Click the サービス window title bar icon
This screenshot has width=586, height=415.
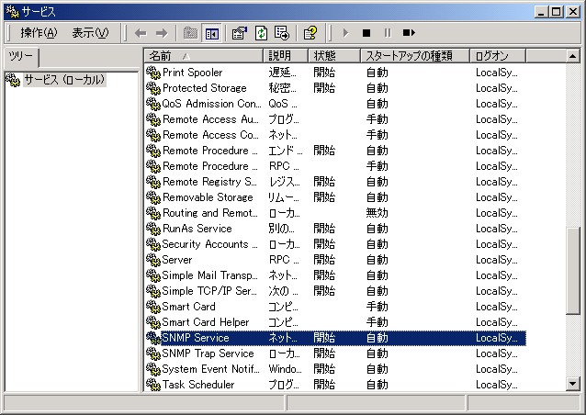pos(12,12)
